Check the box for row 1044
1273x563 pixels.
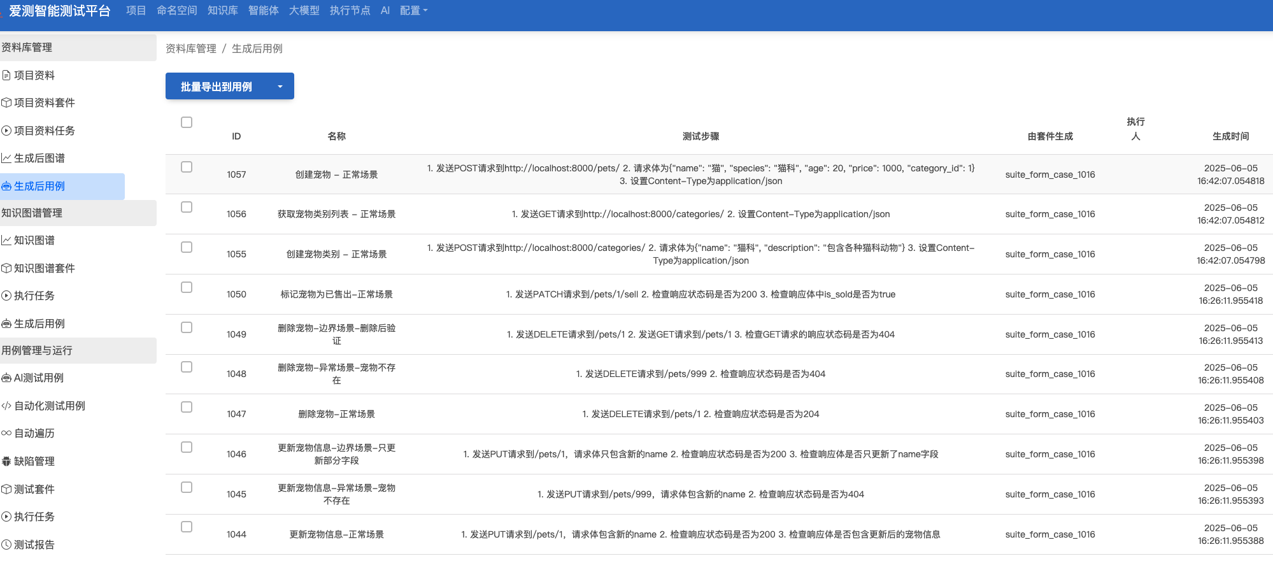[x=187, y=527]
